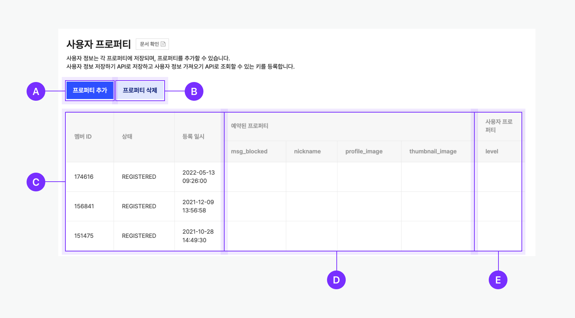Click the thumbnail_image column header

433,151
